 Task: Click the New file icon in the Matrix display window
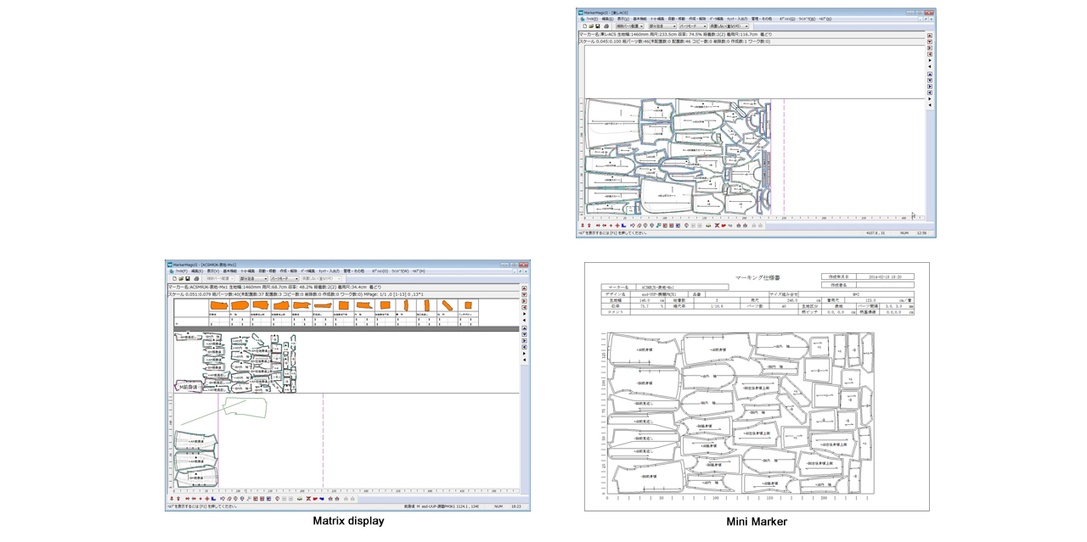174,278
